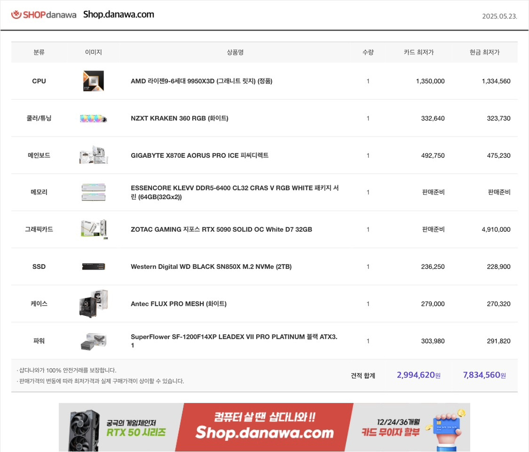Click the 분류 column header
Image resolution: width=529 pixels, height=452 pixels.
coord(39,52)
